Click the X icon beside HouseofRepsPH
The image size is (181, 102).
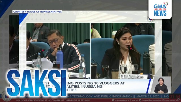115,100
